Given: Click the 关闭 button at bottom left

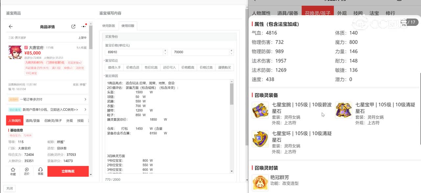Looking at the screenshot, I should 10,188.
